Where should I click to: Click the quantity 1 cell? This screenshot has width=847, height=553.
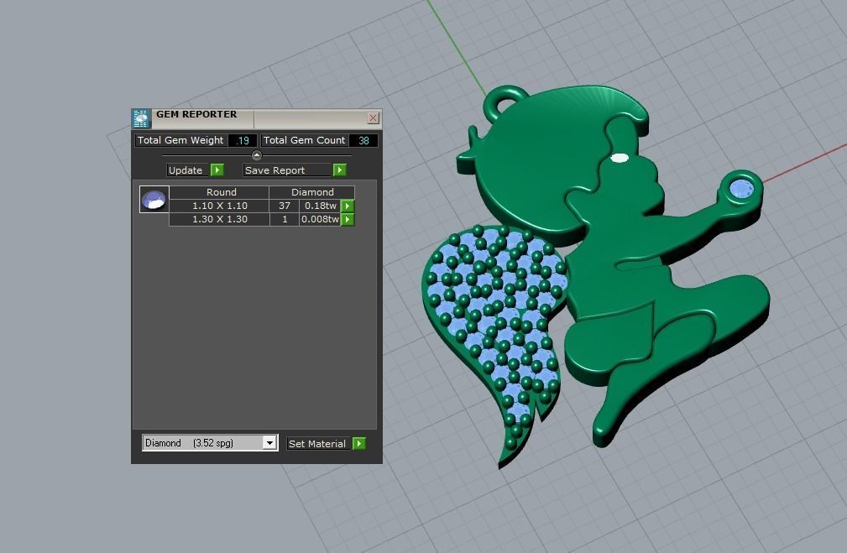[x=284, y=219]
